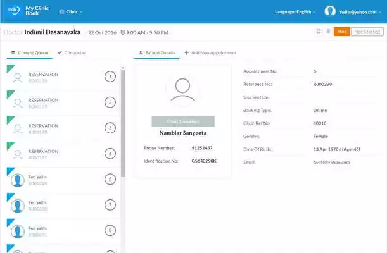
Task: Click the Current Queue tab icon
Action: click(13, 52)
